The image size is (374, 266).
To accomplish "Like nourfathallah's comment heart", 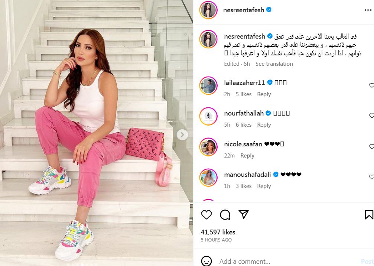I will pyautogui.click(x=372, y=116).
